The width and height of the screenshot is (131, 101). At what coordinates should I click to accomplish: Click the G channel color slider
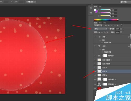(x=106, y=13)
